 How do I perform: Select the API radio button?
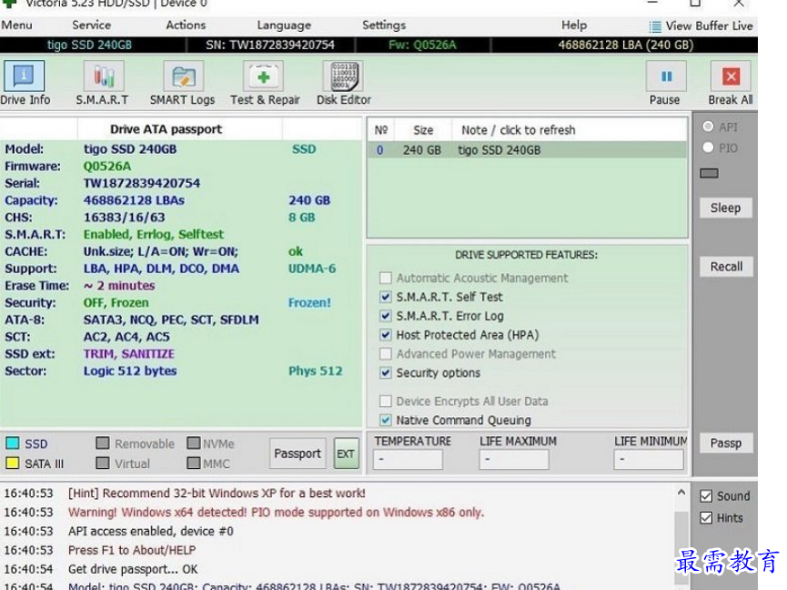[708, 127]
